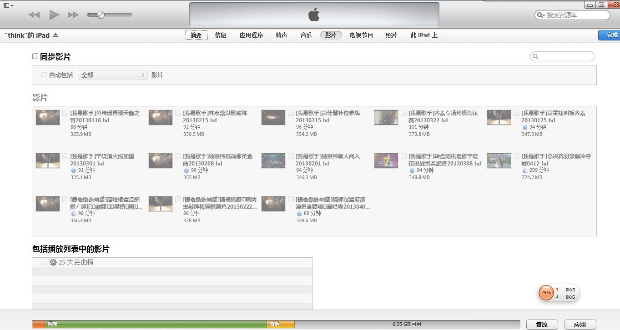Click the Rewind playback icon
The width and height of the screenshot is (620, 330).
point(34,15)
